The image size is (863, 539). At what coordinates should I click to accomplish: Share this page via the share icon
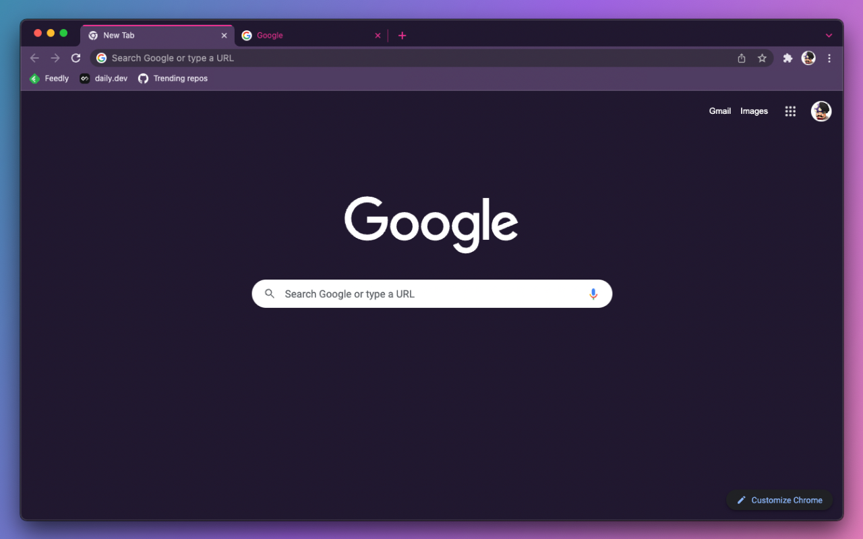(742, 58)
